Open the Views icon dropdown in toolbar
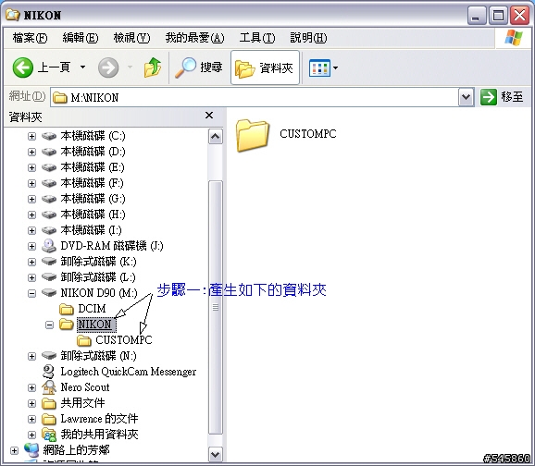This screenshot has width=535, height=466. (x=323, y=67)
